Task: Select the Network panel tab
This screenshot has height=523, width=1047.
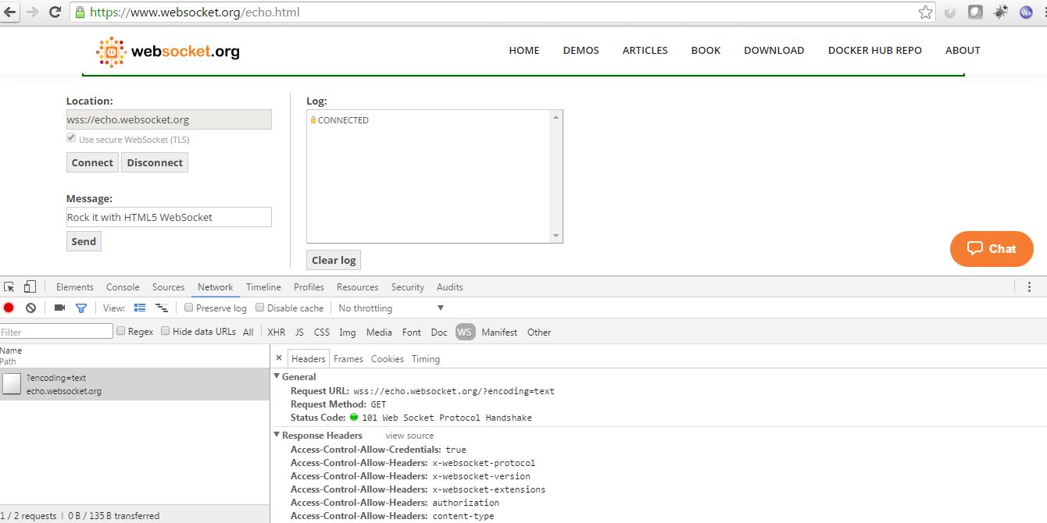Action: click(x=216, y=287)
